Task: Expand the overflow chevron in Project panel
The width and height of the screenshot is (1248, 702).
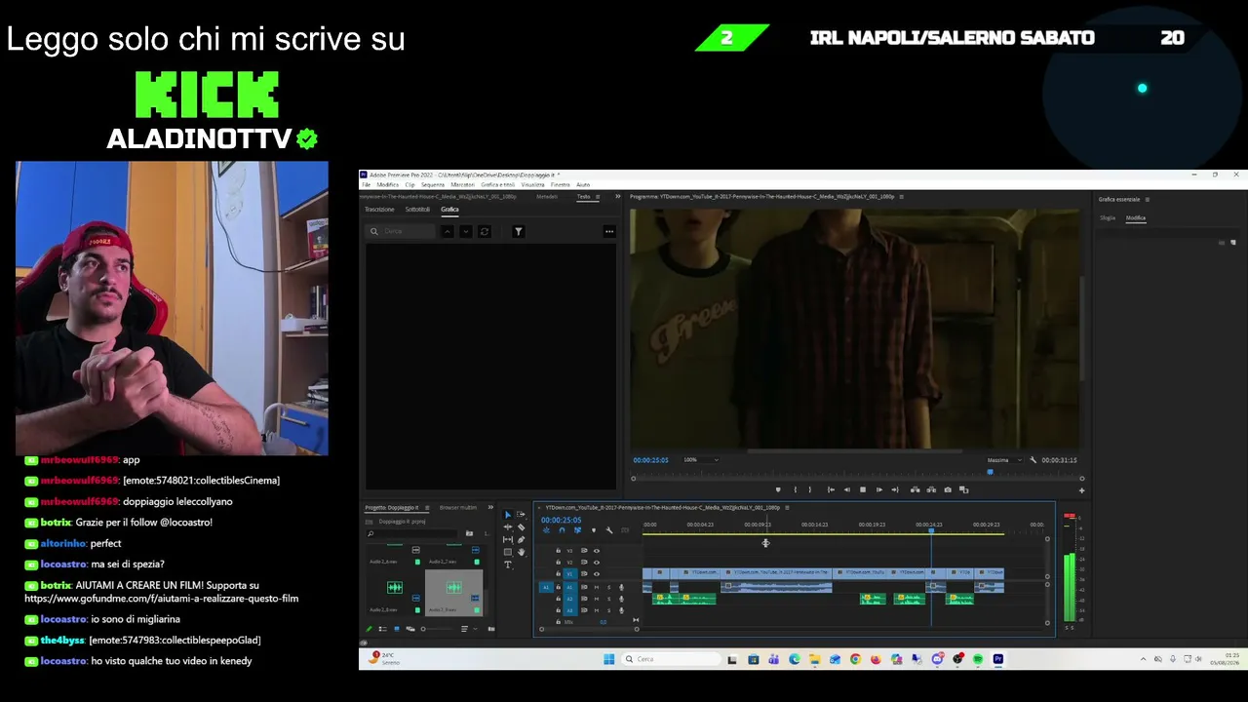Action: click(x=488, y=508)
